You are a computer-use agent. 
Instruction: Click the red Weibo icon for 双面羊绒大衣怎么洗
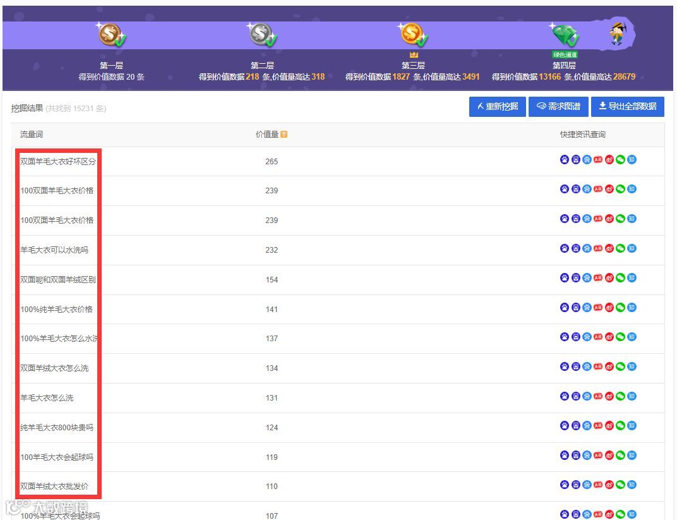click(609, 366)
